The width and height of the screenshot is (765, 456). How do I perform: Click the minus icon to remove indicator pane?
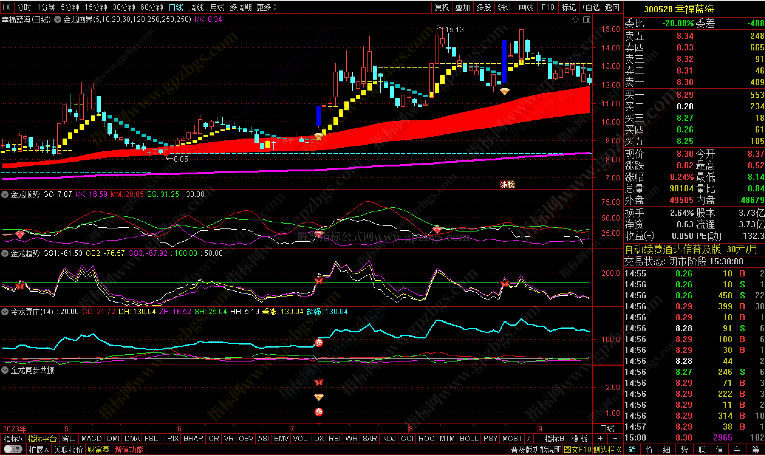coord(615,439)
